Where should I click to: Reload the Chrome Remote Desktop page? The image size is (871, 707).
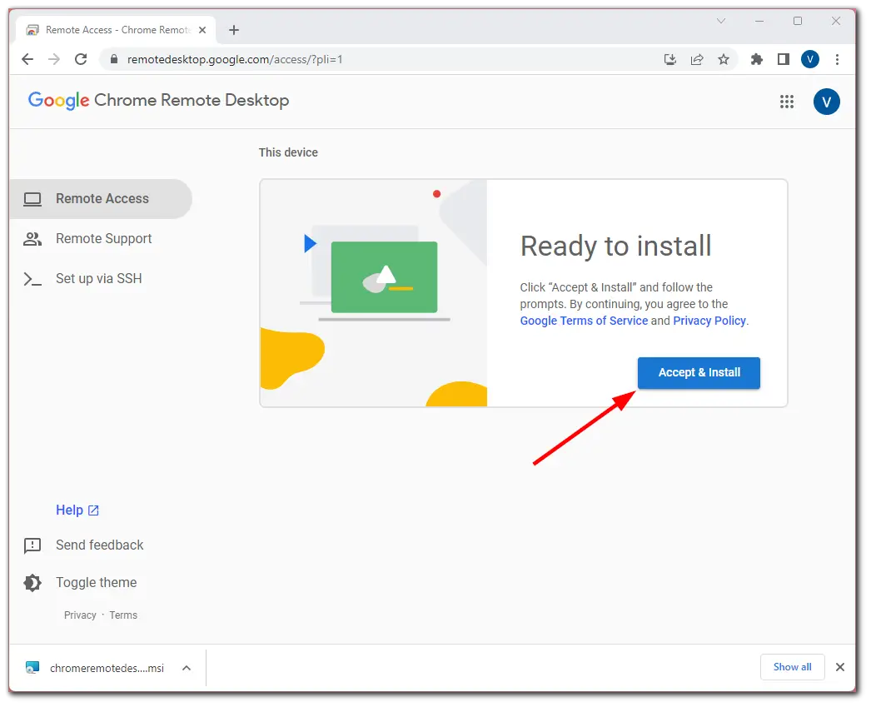coord(80,59)
